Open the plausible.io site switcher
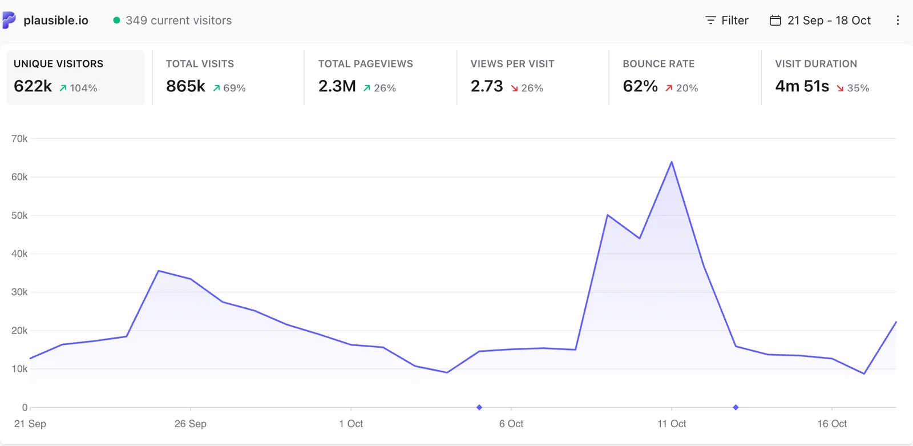The image size is (913, 446). 46,21
